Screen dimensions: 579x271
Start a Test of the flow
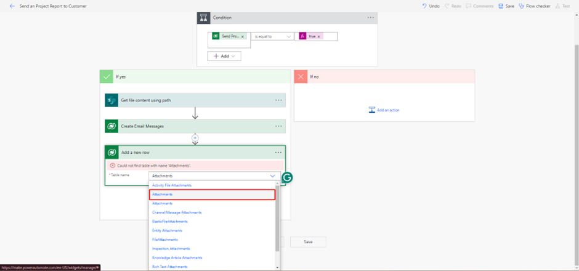point(562,6)
